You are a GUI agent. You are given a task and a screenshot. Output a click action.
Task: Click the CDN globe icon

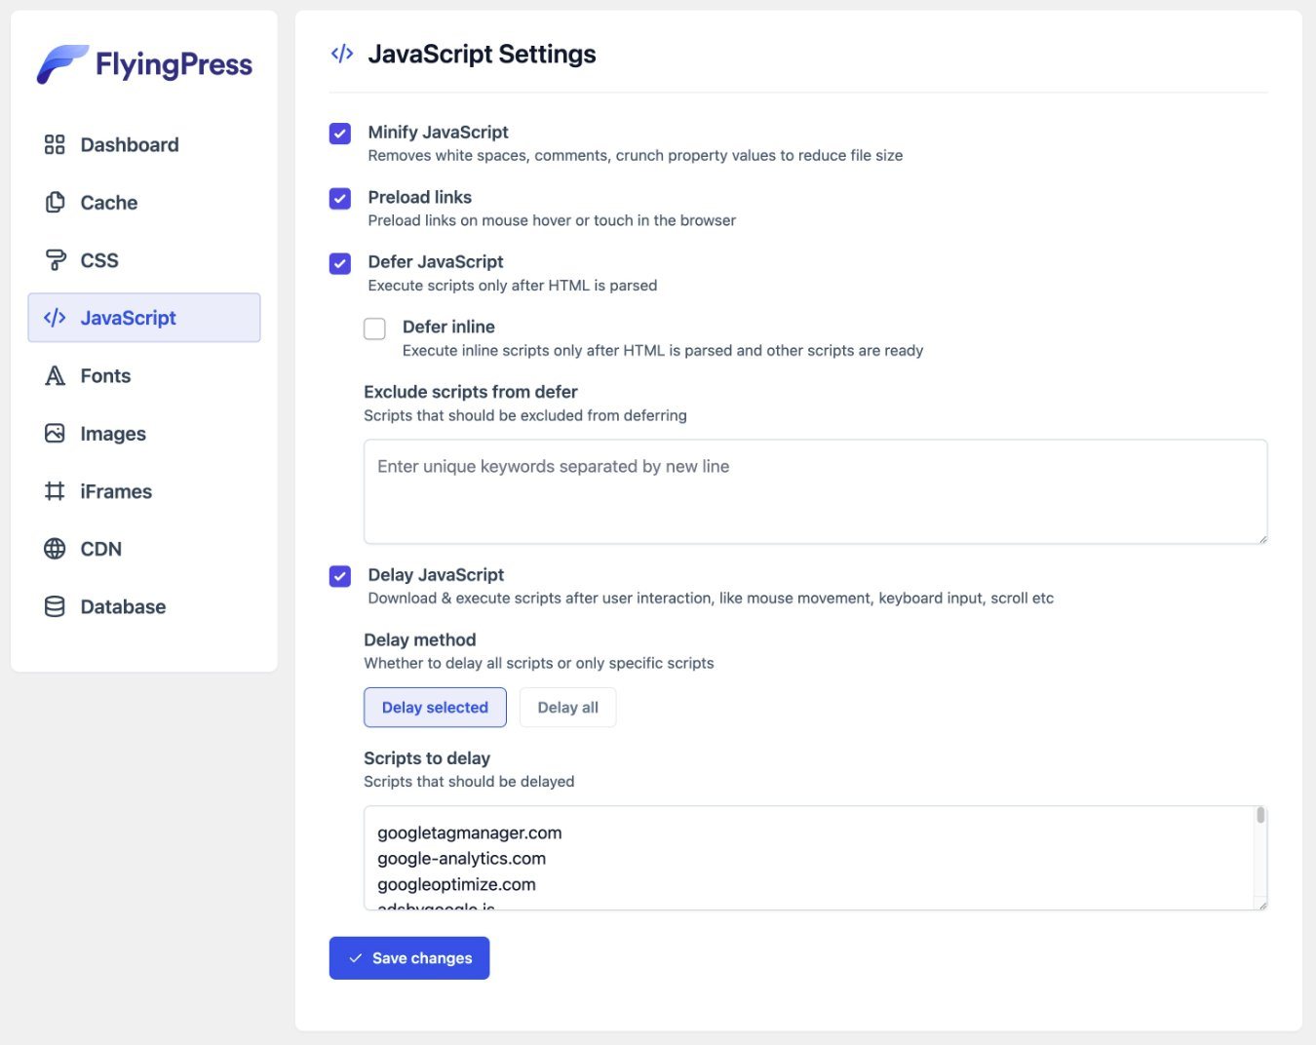click(x=55, y=548)
